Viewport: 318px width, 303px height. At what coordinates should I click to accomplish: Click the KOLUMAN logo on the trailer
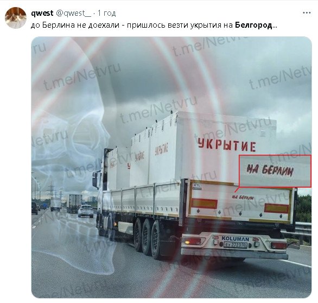(236, 238)
